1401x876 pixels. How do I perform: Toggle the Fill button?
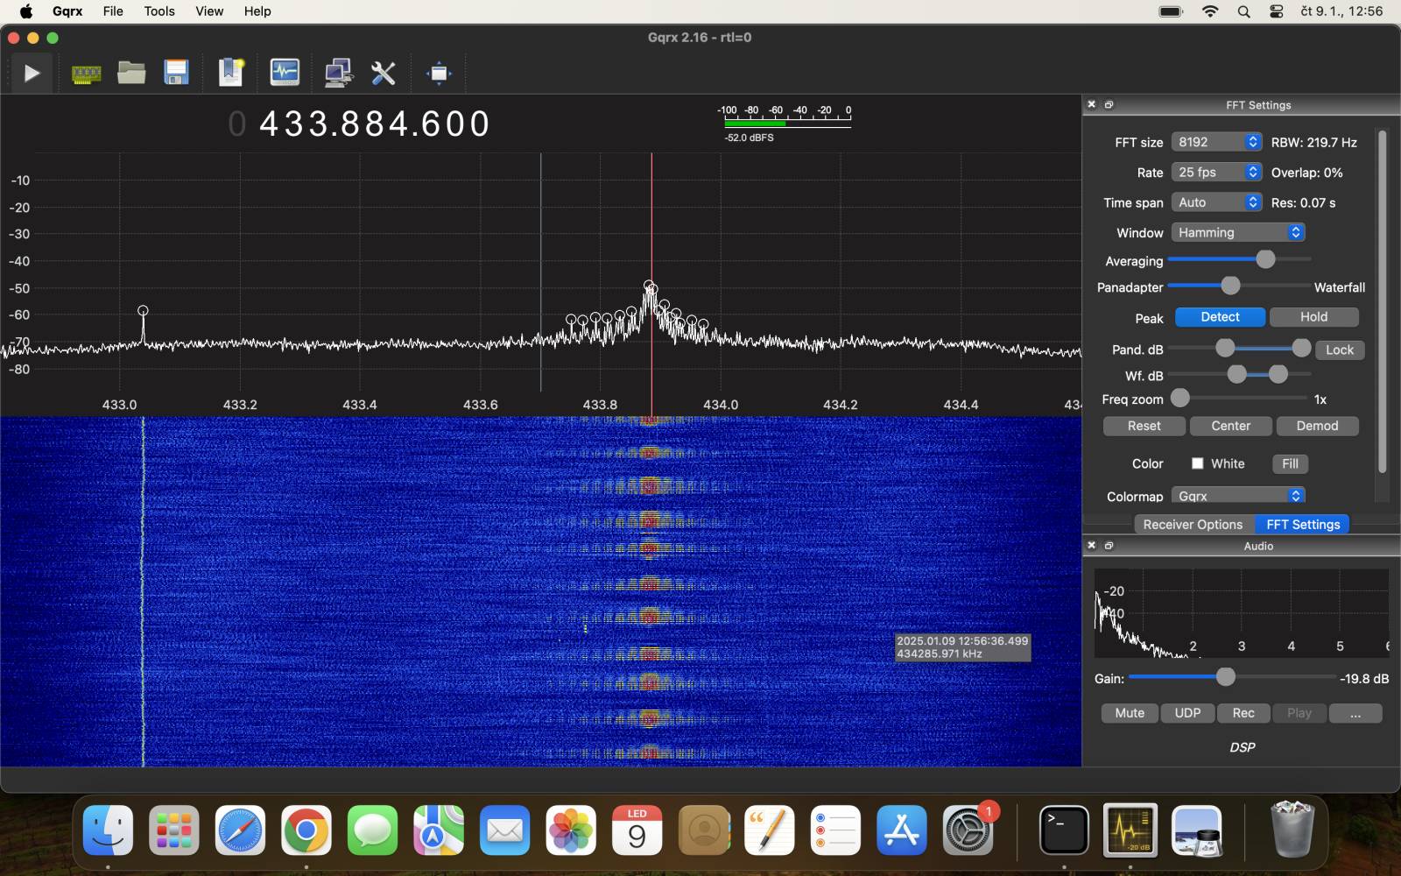click(x=1290, y=463)
